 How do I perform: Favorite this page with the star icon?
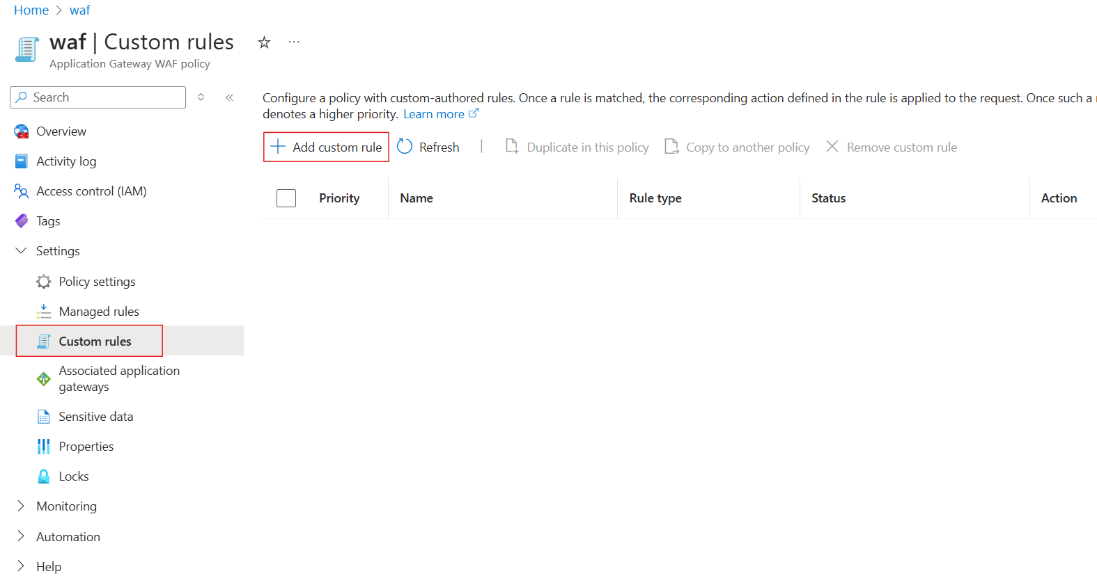coord(264,42)
